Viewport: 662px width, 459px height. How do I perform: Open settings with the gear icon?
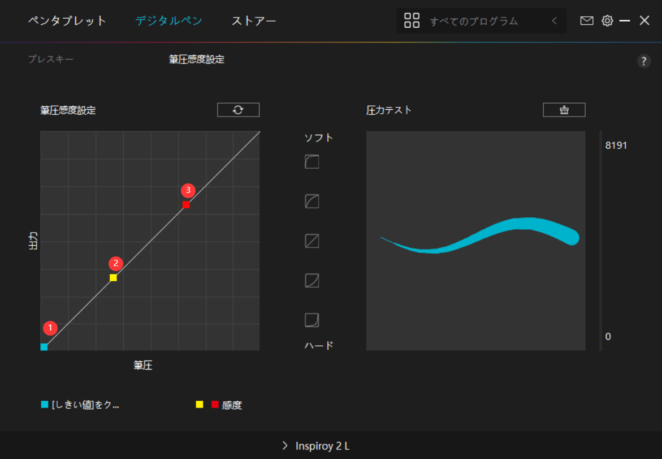tap(607, 21)
